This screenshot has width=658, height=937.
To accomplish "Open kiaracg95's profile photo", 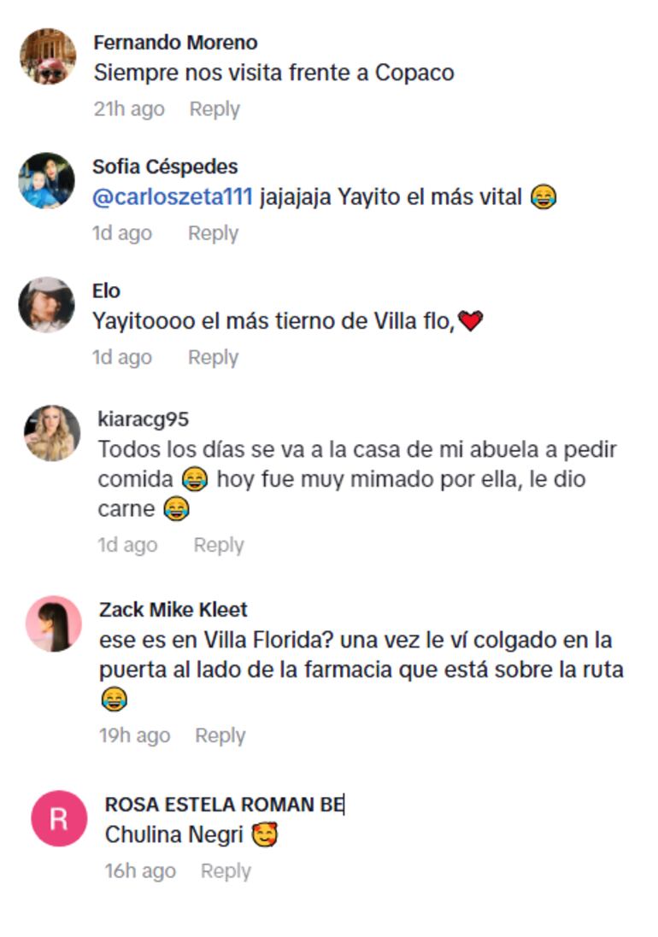I will tap(52, 433).
